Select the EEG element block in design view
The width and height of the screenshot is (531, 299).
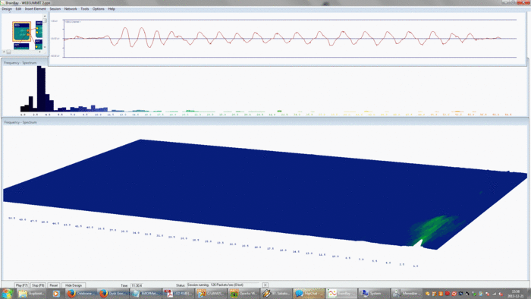coord(22,31)
